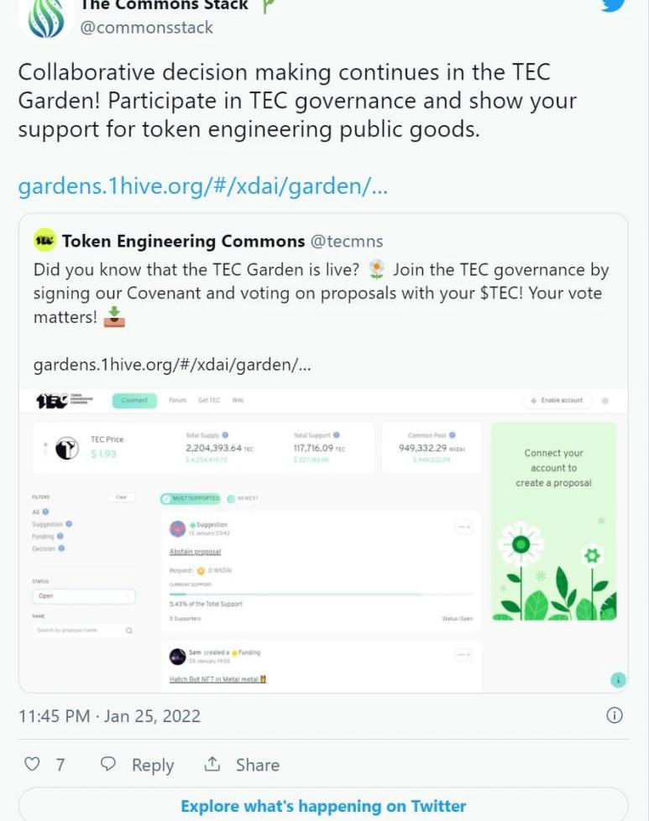Click the Search by proposal name field

(x=78, y=630)
